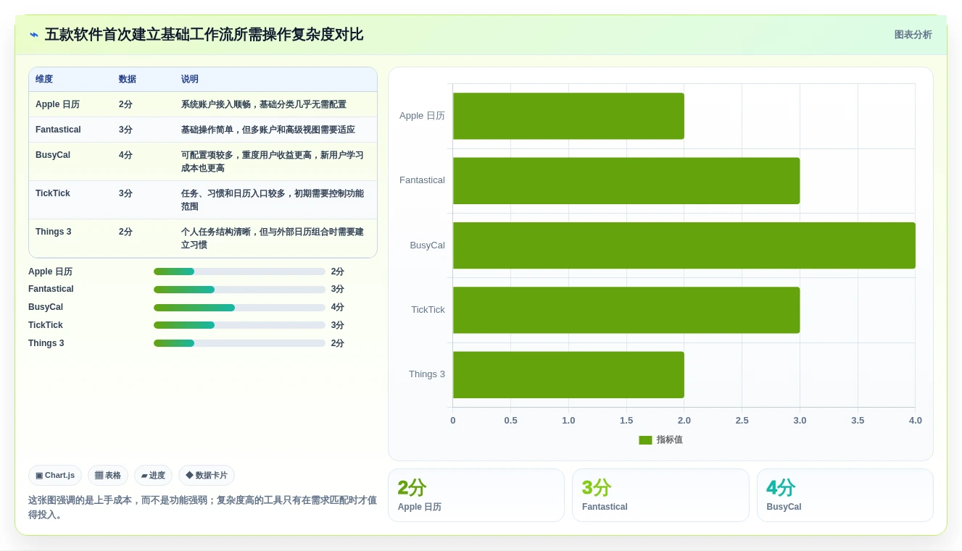Click 4分 label beside BusyCal progress bar
The image size is (962, 551).
[338, 307]
